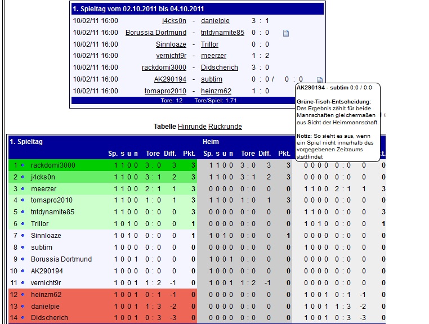Click blue dot beside tomapro2010 in table
429x324 pixels.
(23, 200)
